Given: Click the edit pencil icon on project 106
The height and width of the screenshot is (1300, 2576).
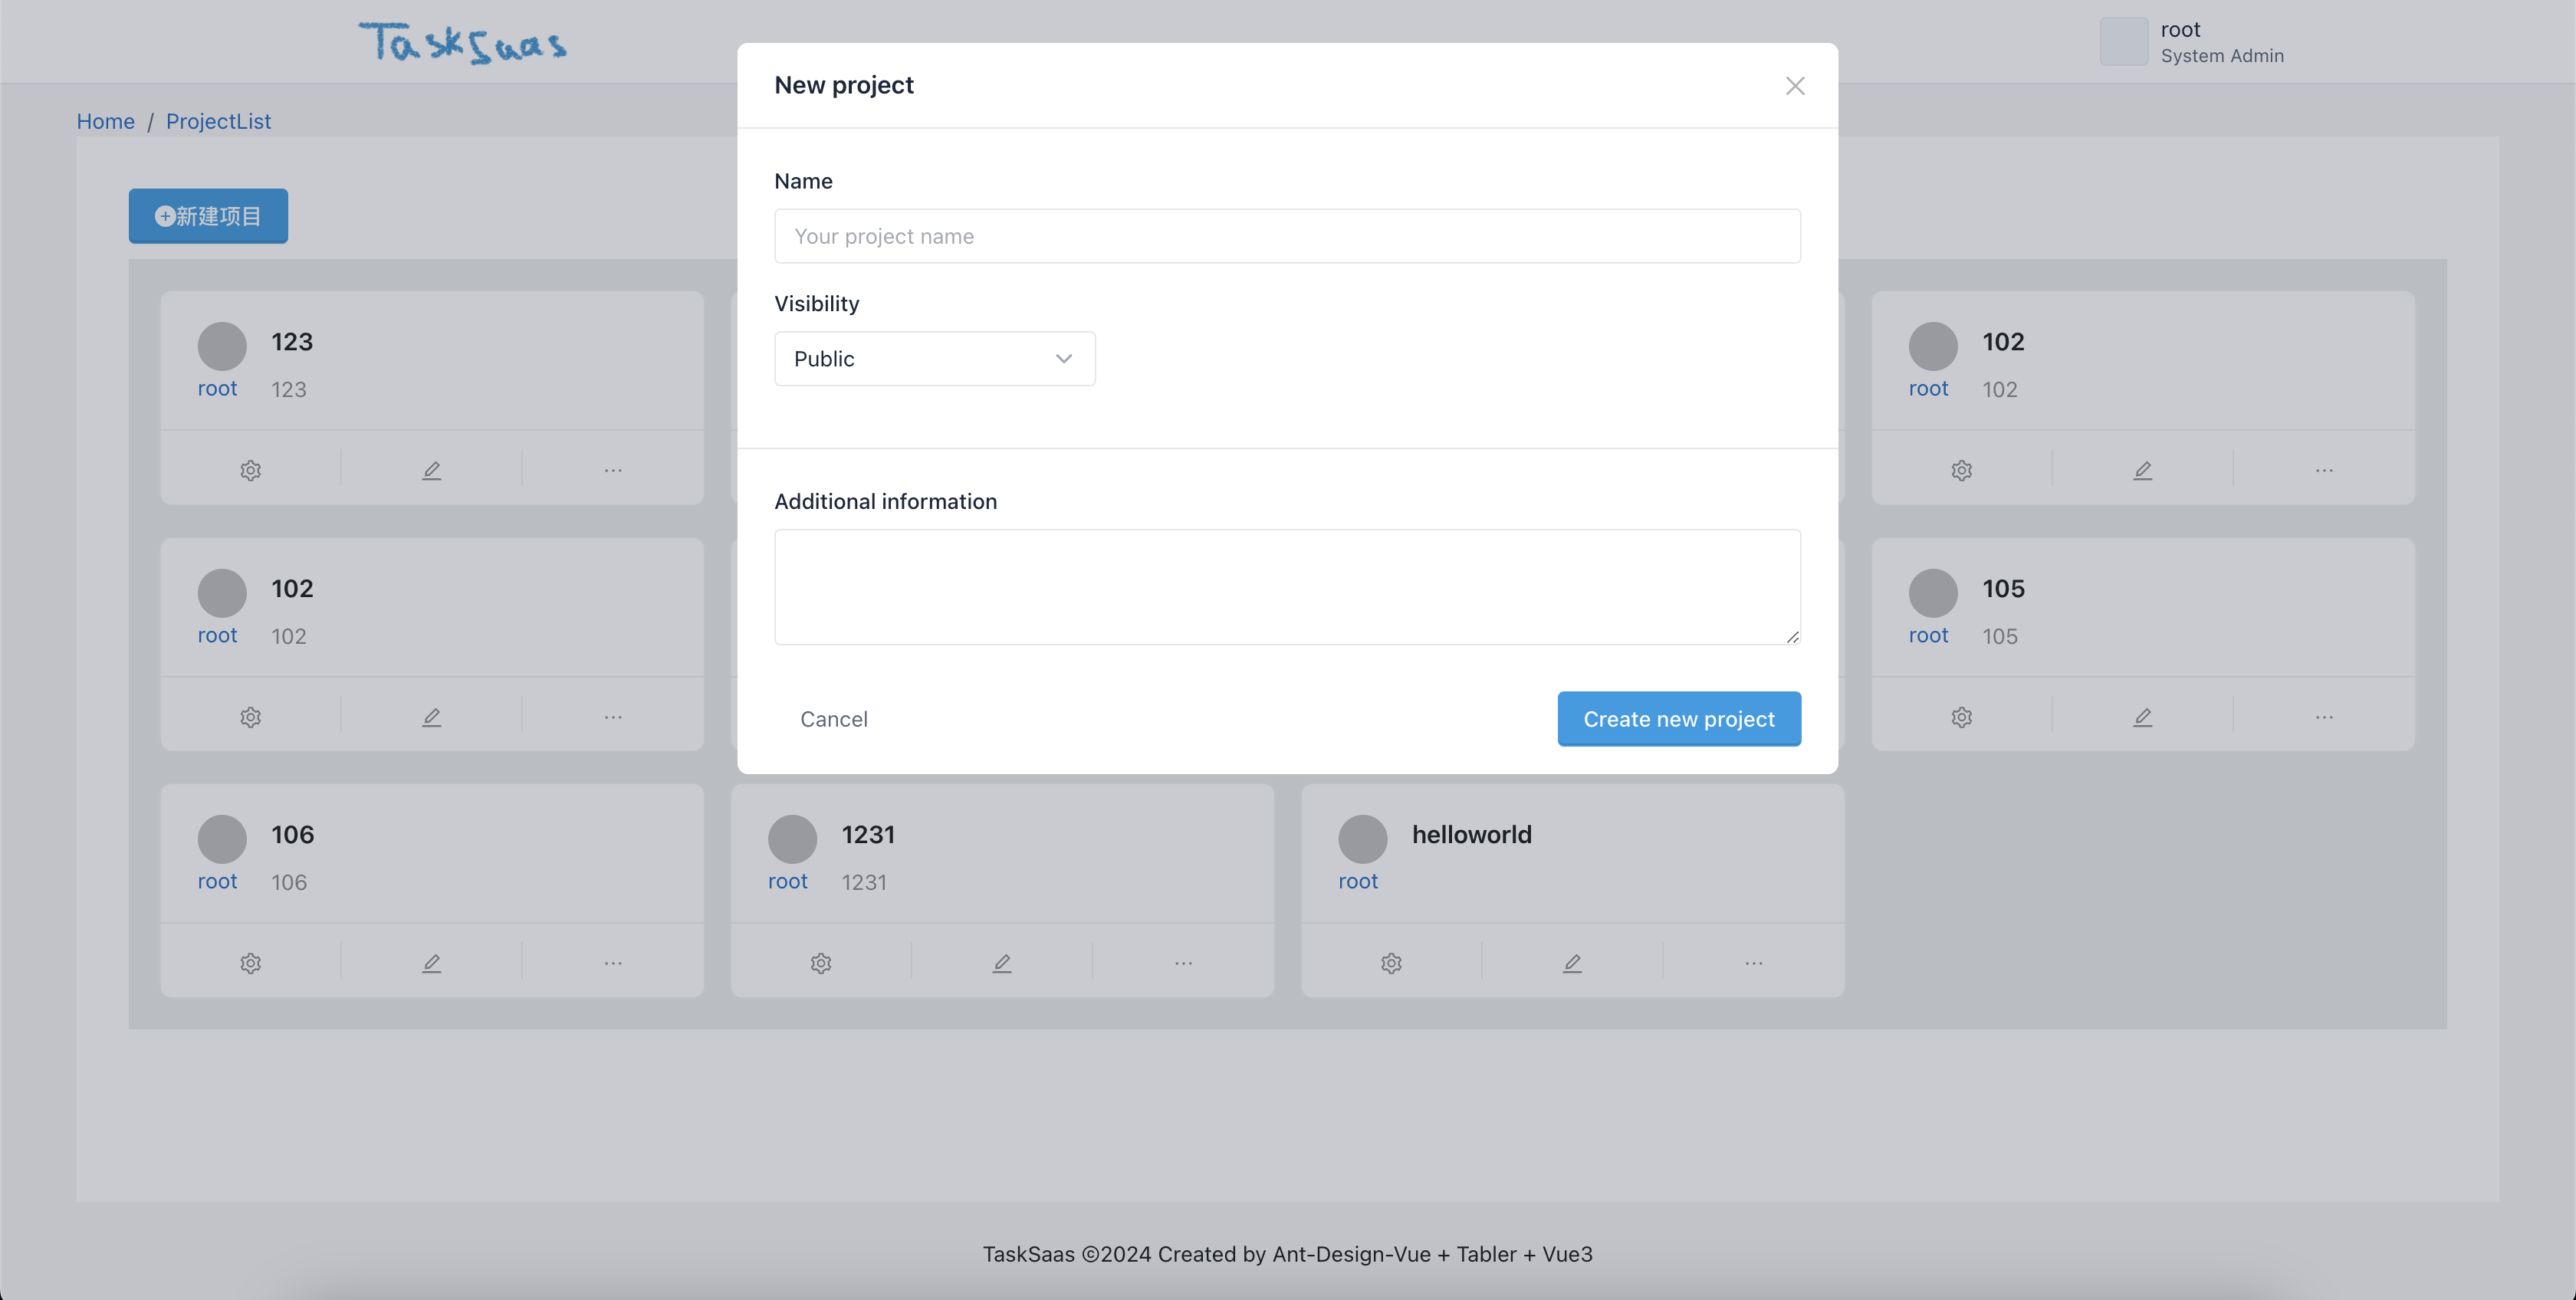Looking at the screenshot, I should (431, 963).
